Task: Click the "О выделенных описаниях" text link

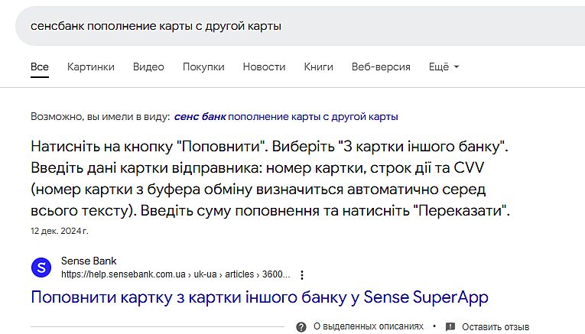Action: click(x=369, y=326)
